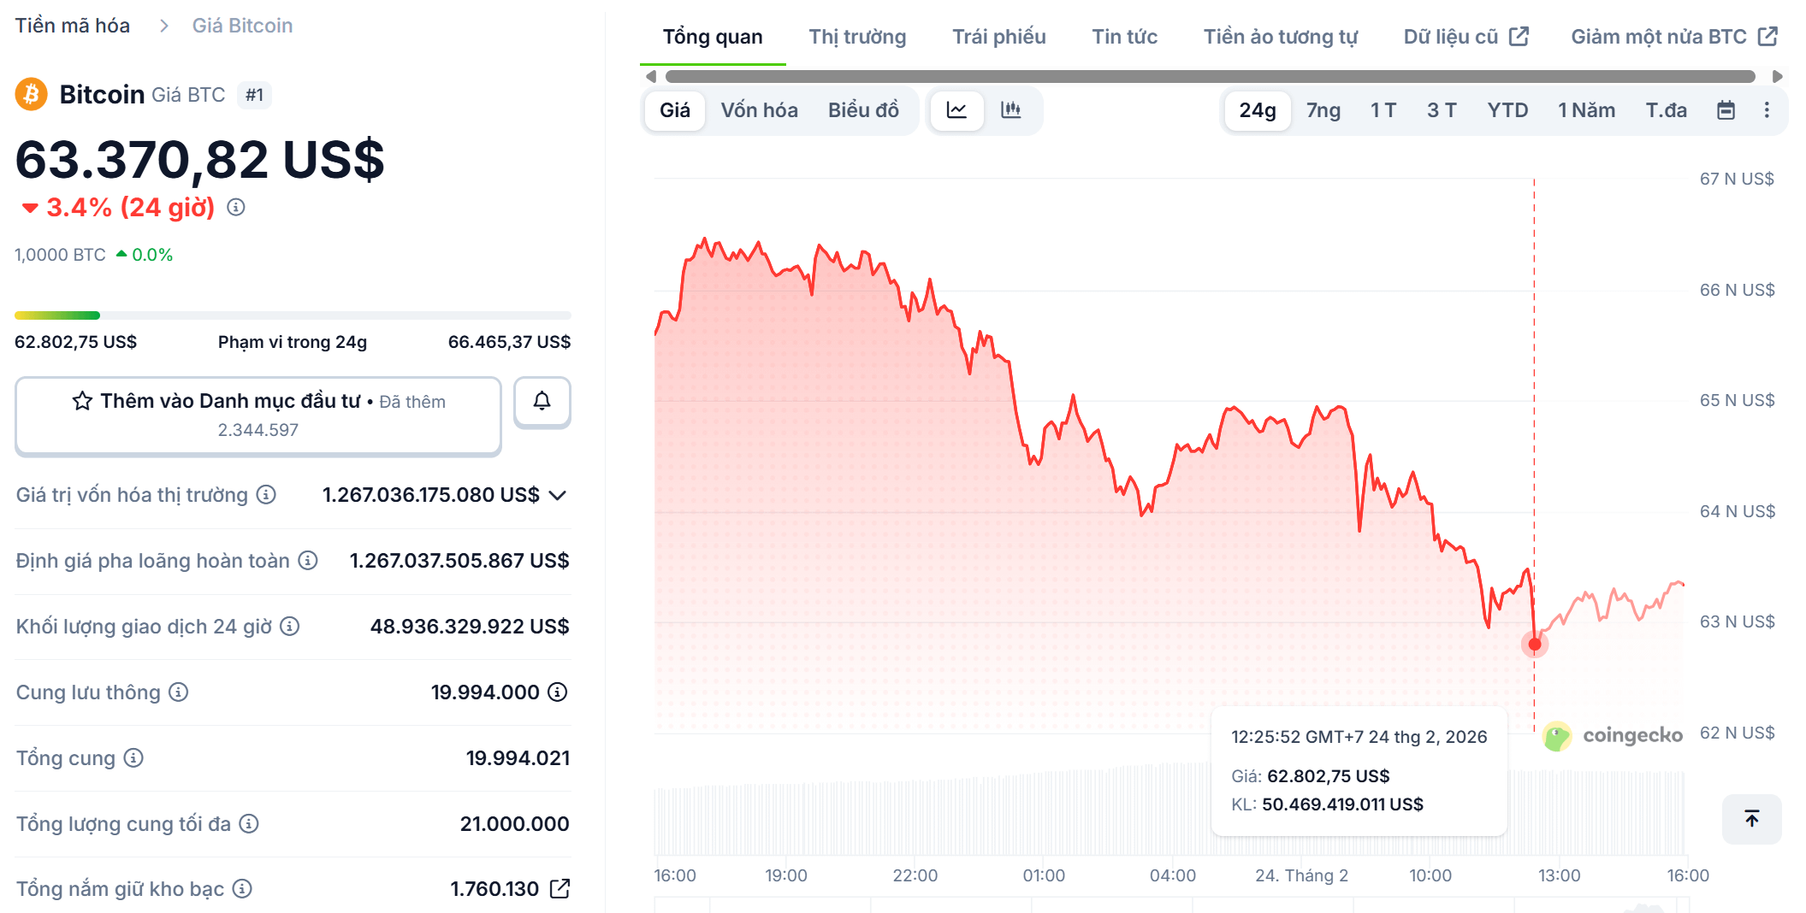
Task: Click the 24h price range progress bar
Action: click(292, 315)
